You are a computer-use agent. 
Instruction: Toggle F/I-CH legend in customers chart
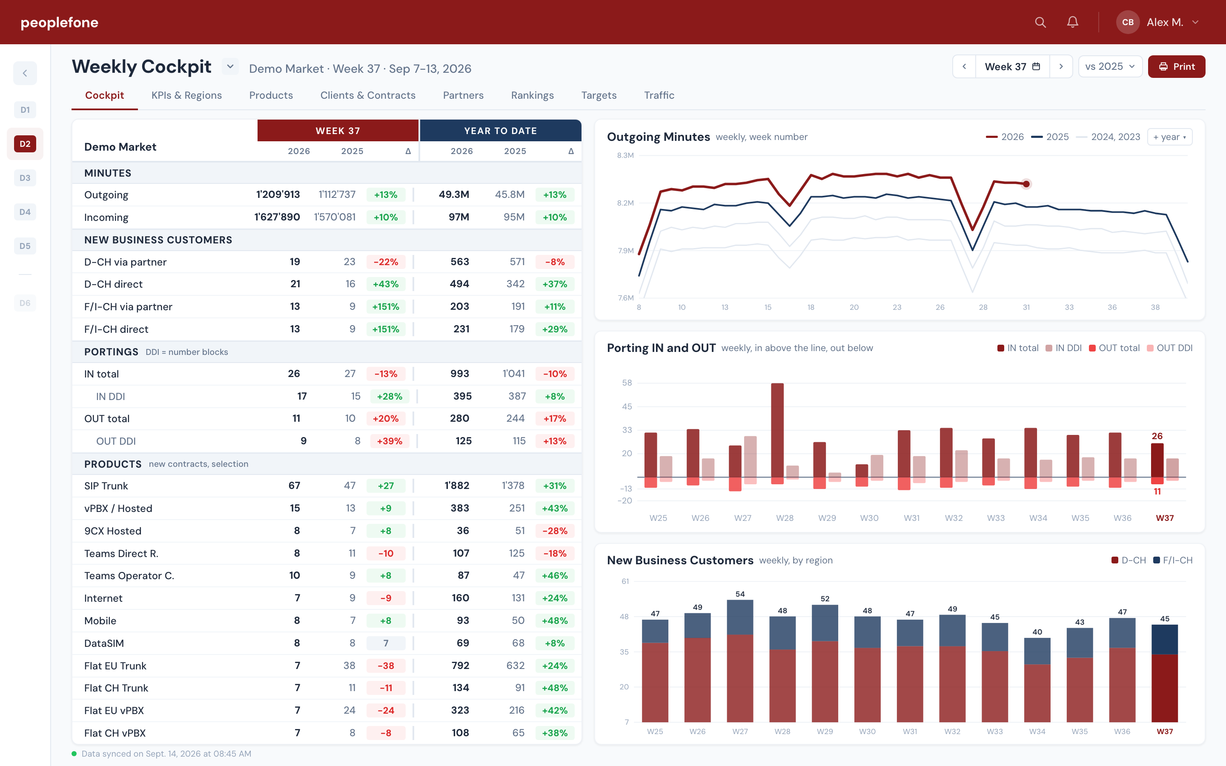click(x=1172, y=560)
